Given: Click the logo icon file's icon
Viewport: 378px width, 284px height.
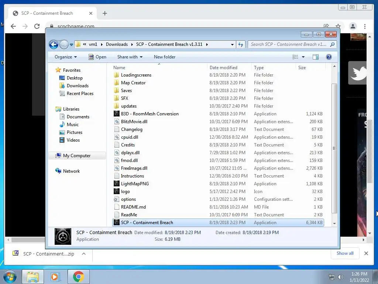Looking at the screenshot, I should click(x=116, y=191).
